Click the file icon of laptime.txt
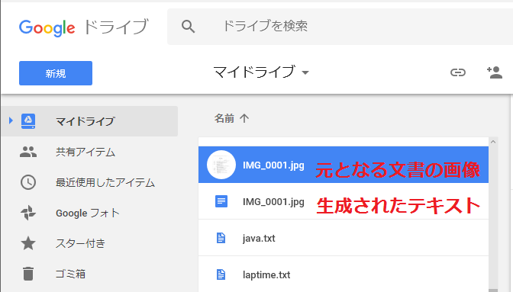Image resolution: width=513 pixels, height=292 pixels. (221, 274)
